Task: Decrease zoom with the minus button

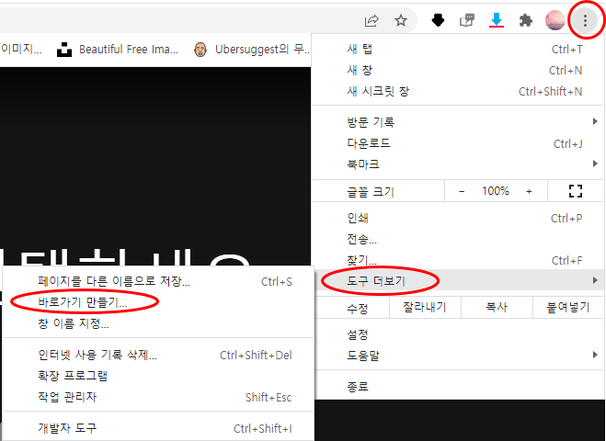Action: [x=462, y=191]
